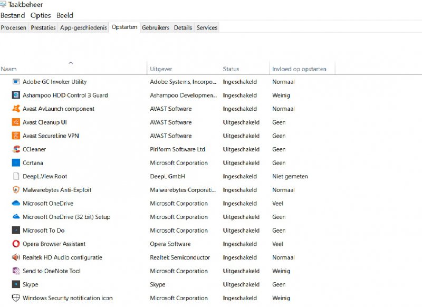Viewport: 422px width, 307px height.
Task: Select the Opstarten tab
Action: [x=124, y=27]
